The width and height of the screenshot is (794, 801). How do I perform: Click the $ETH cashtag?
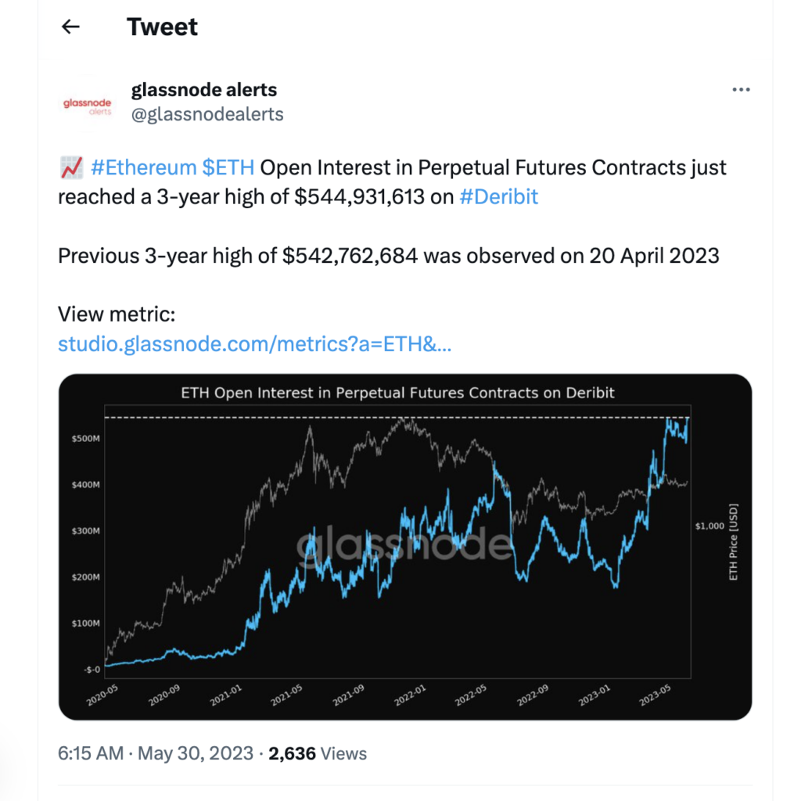(x=228, y=167)
